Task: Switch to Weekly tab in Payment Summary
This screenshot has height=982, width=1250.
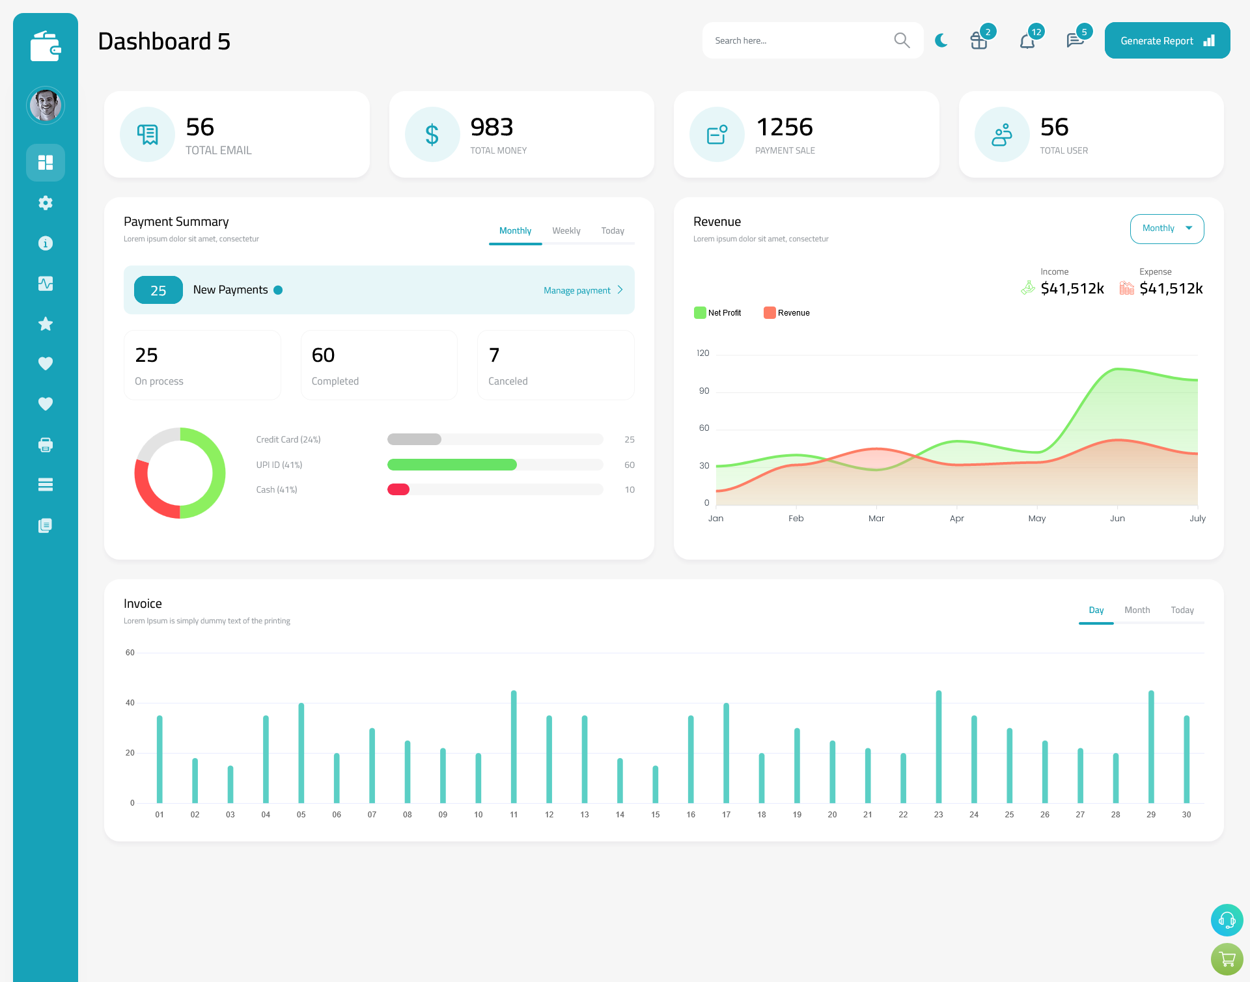Action: coord(565,230)
